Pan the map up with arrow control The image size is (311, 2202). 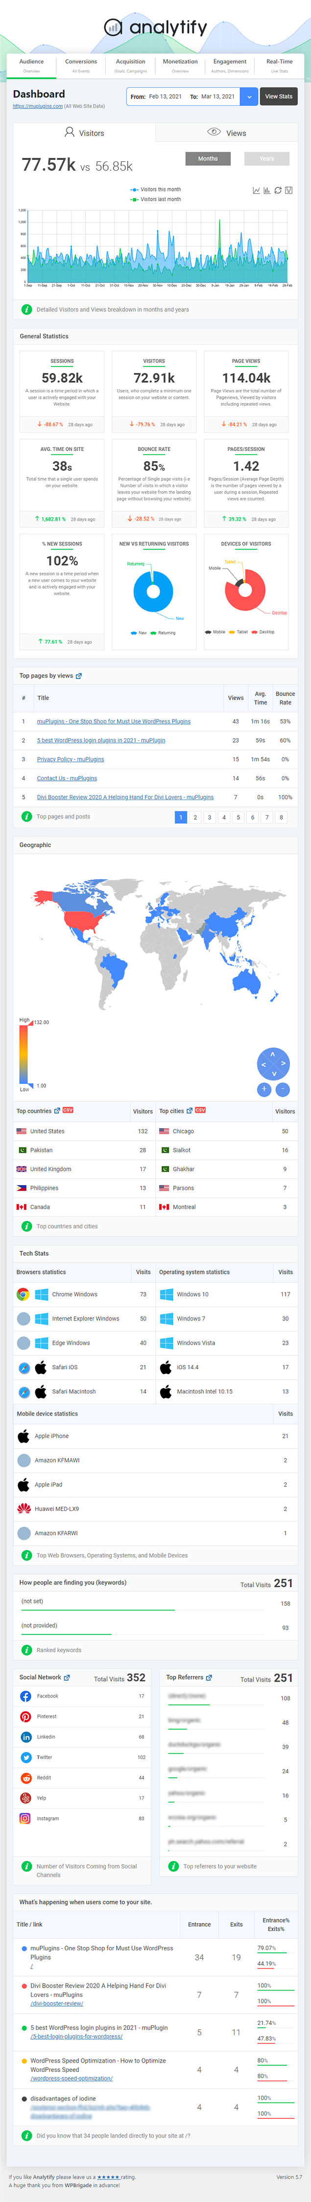click(x=273, y=1055)
